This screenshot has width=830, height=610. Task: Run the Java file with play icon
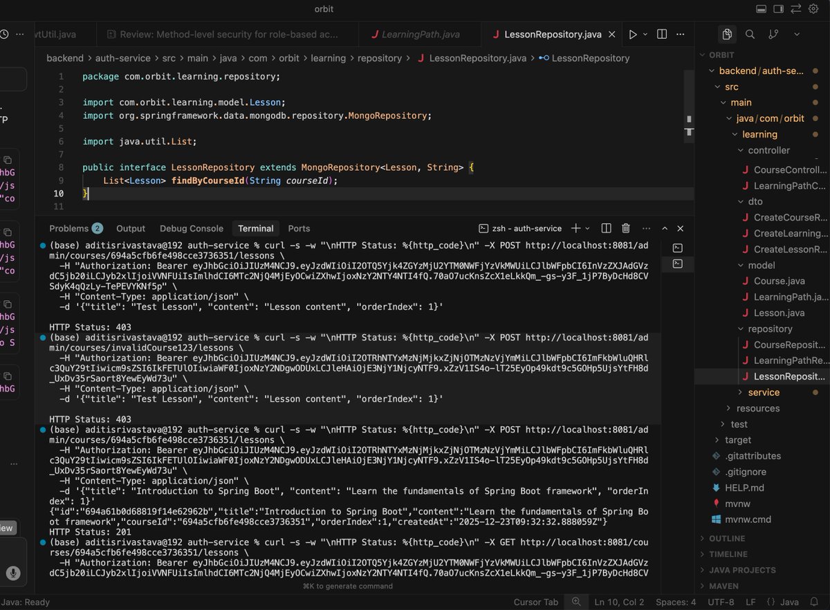(632, 34)
